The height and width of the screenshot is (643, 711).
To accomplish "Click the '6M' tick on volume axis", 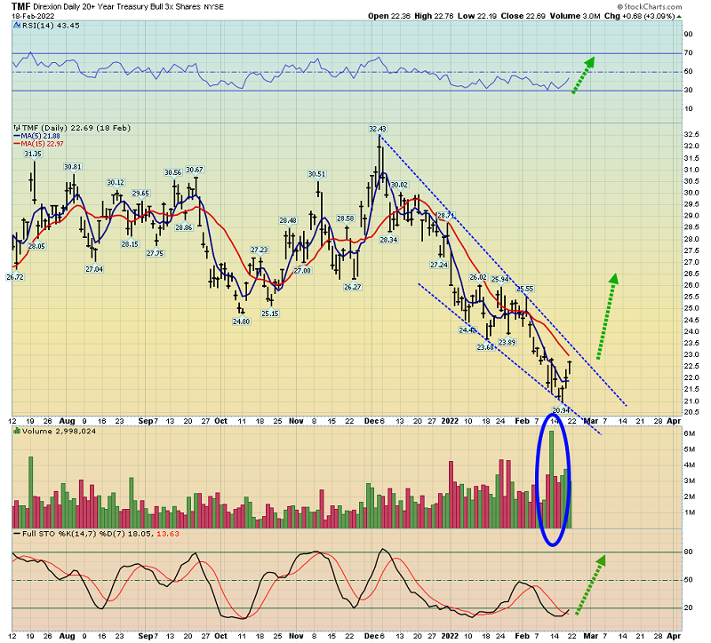I will tap(690, 434).
